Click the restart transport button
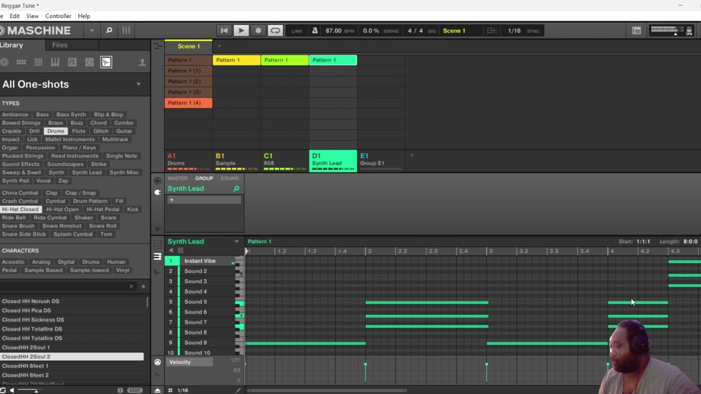701x394 pixels. click(224, 31)
